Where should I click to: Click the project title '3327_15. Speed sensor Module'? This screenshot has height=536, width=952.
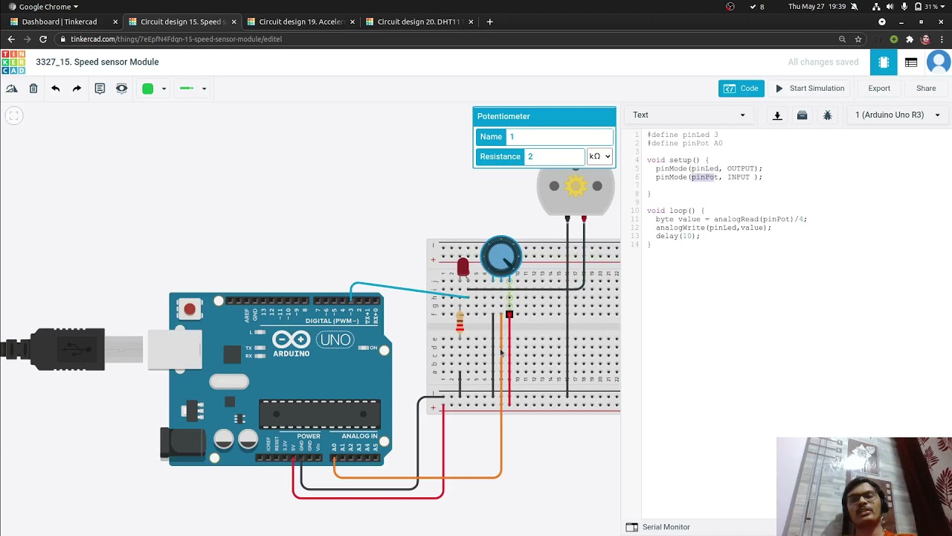tap(97, 63)
